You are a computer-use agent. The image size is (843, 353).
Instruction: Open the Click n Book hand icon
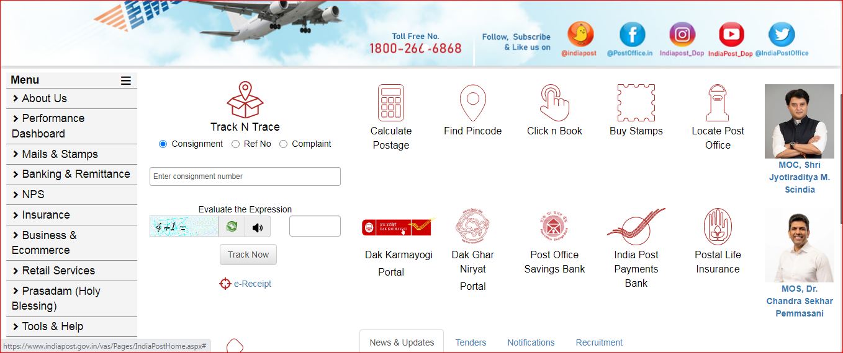tap(554, 103)
